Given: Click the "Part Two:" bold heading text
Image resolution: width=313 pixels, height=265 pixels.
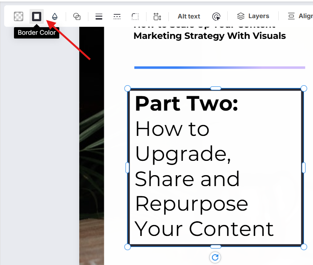Looking at the screenshot, I should click(x=187, y=103).
